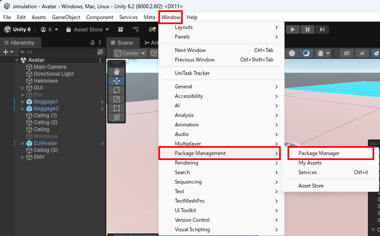Viewport: 380px width, 236px height.
Task: Expand DJIAvatar in Hierarchy
Action: [x=23, y=143]
